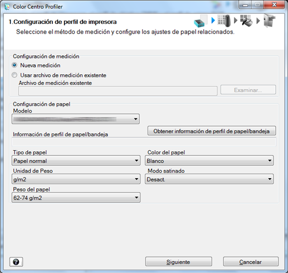Click the Color Centro Profiler title icon
Viewport: 288px width, 273px height.
(7, 7)
